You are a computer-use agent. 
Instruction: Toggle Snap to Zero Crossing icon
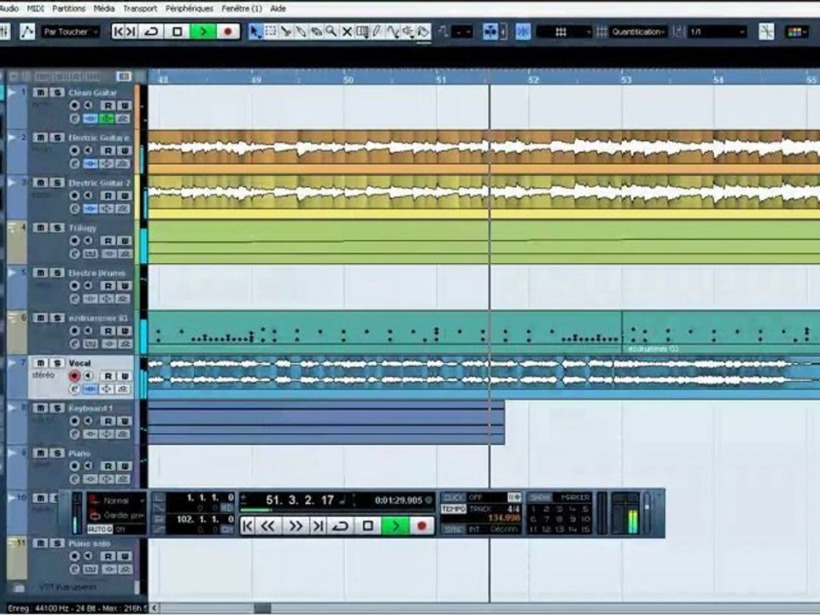pyautogui.click(x=766, y=32)
